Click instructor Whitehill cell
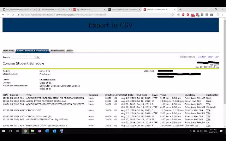 (211, 107)
